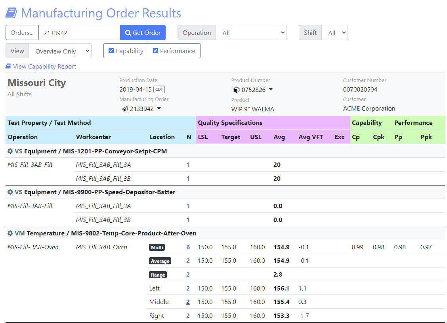Expand the caret next to product number 0752826
The image size is (447, 323).
pyautogui.click(x=271, y=90)
